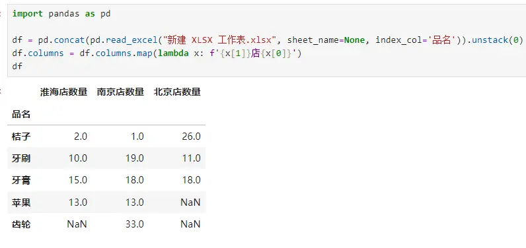The image size is (526, 248).
Task: Select the 牙膏 row label
Action: point(21,181)
